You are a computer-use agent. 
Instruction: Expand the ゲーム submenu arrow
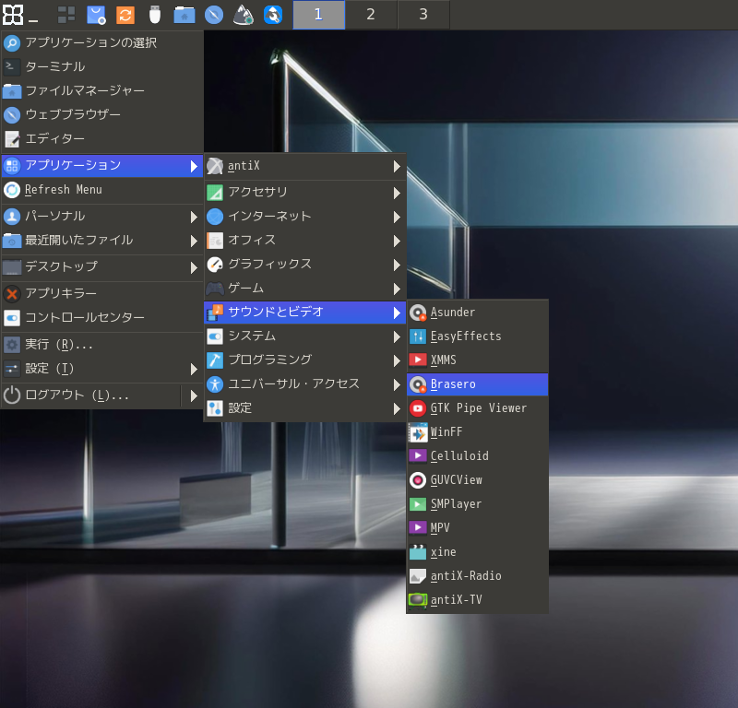[x=397, y=288]
